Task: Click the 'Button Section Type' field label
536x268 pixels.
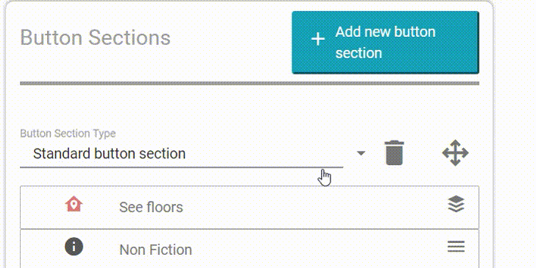Action: pos(68,133)
